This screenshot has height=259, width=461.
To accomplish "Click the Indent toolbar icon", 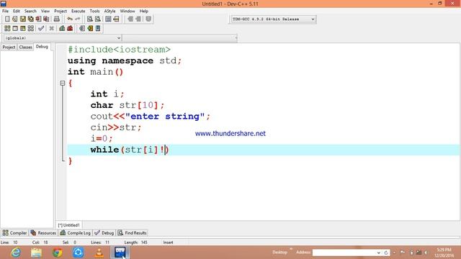I will point(130,19).
